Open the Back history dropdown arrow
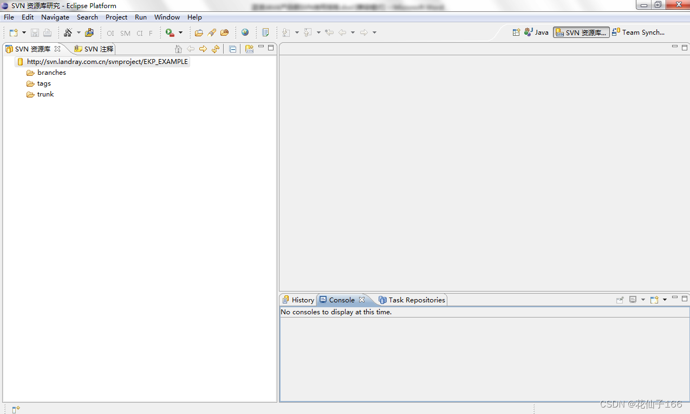Screen dimensions: 690x414 (353, 33)
